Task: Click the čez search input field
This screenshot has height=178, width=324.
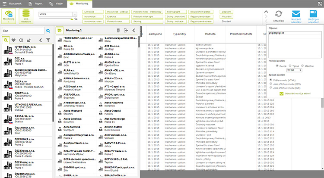Action: coord(23,31)
